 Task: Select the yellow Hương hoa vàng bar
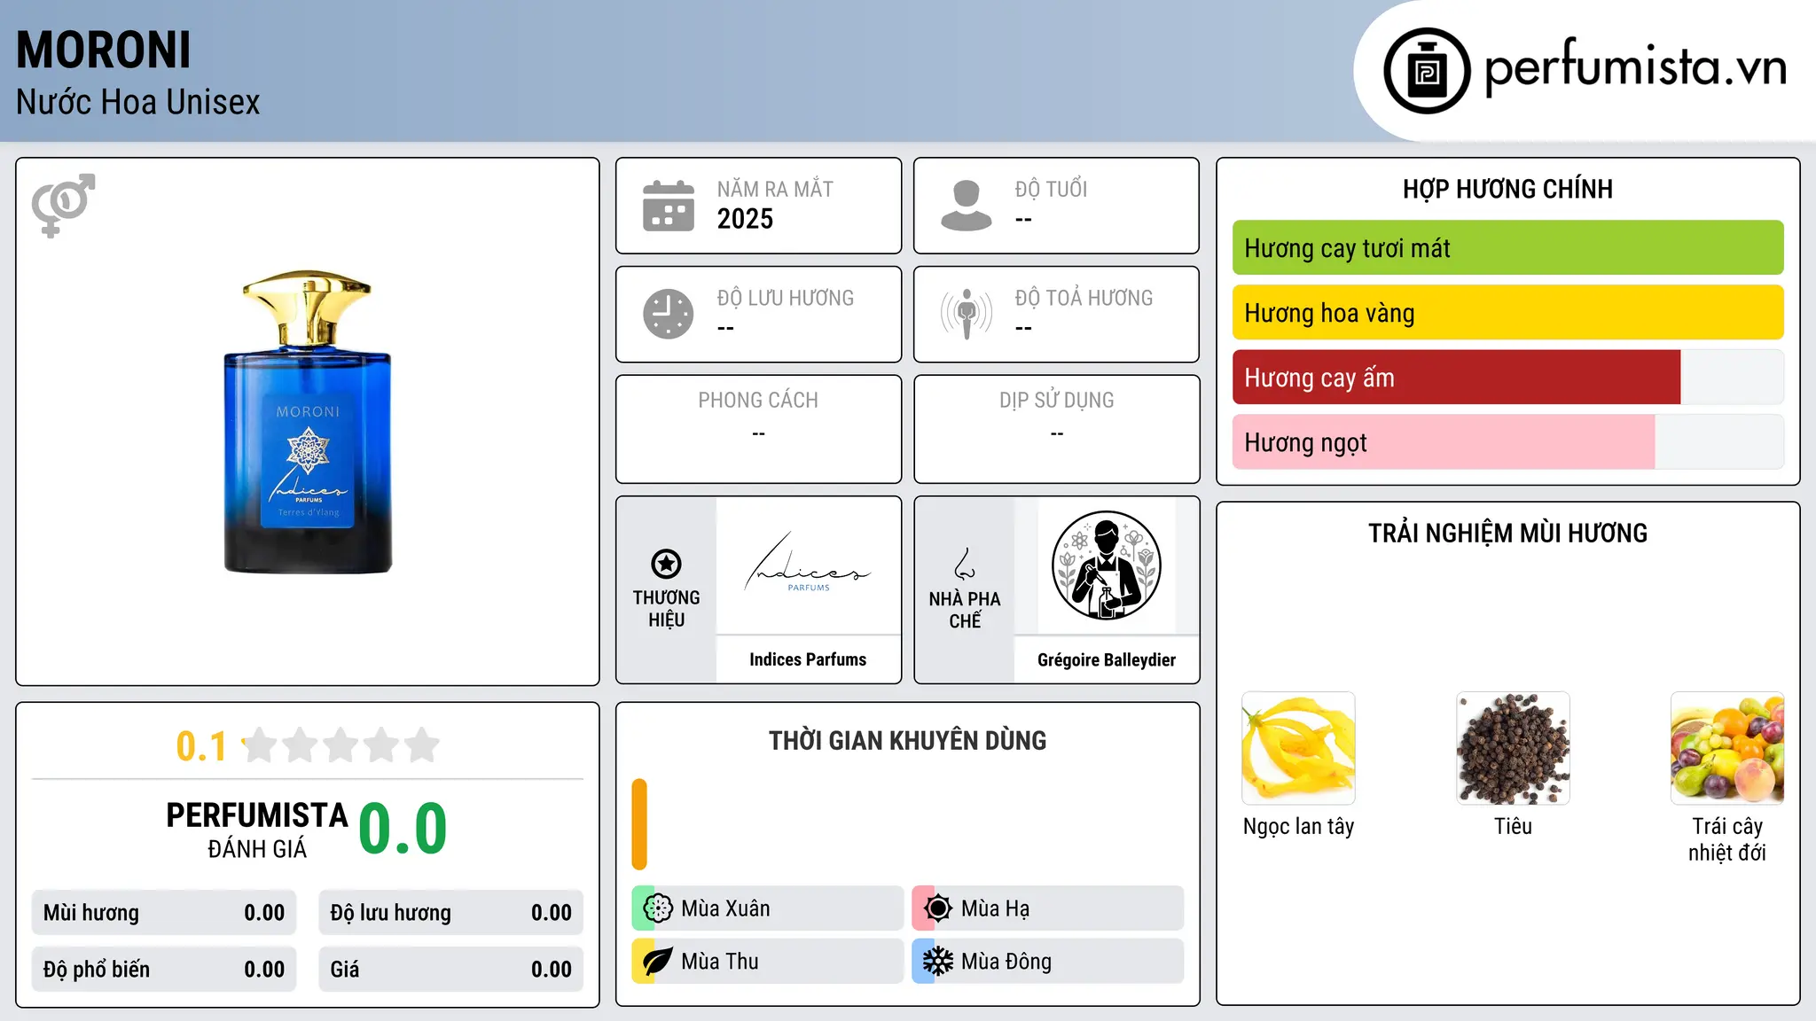point(1507,313)
